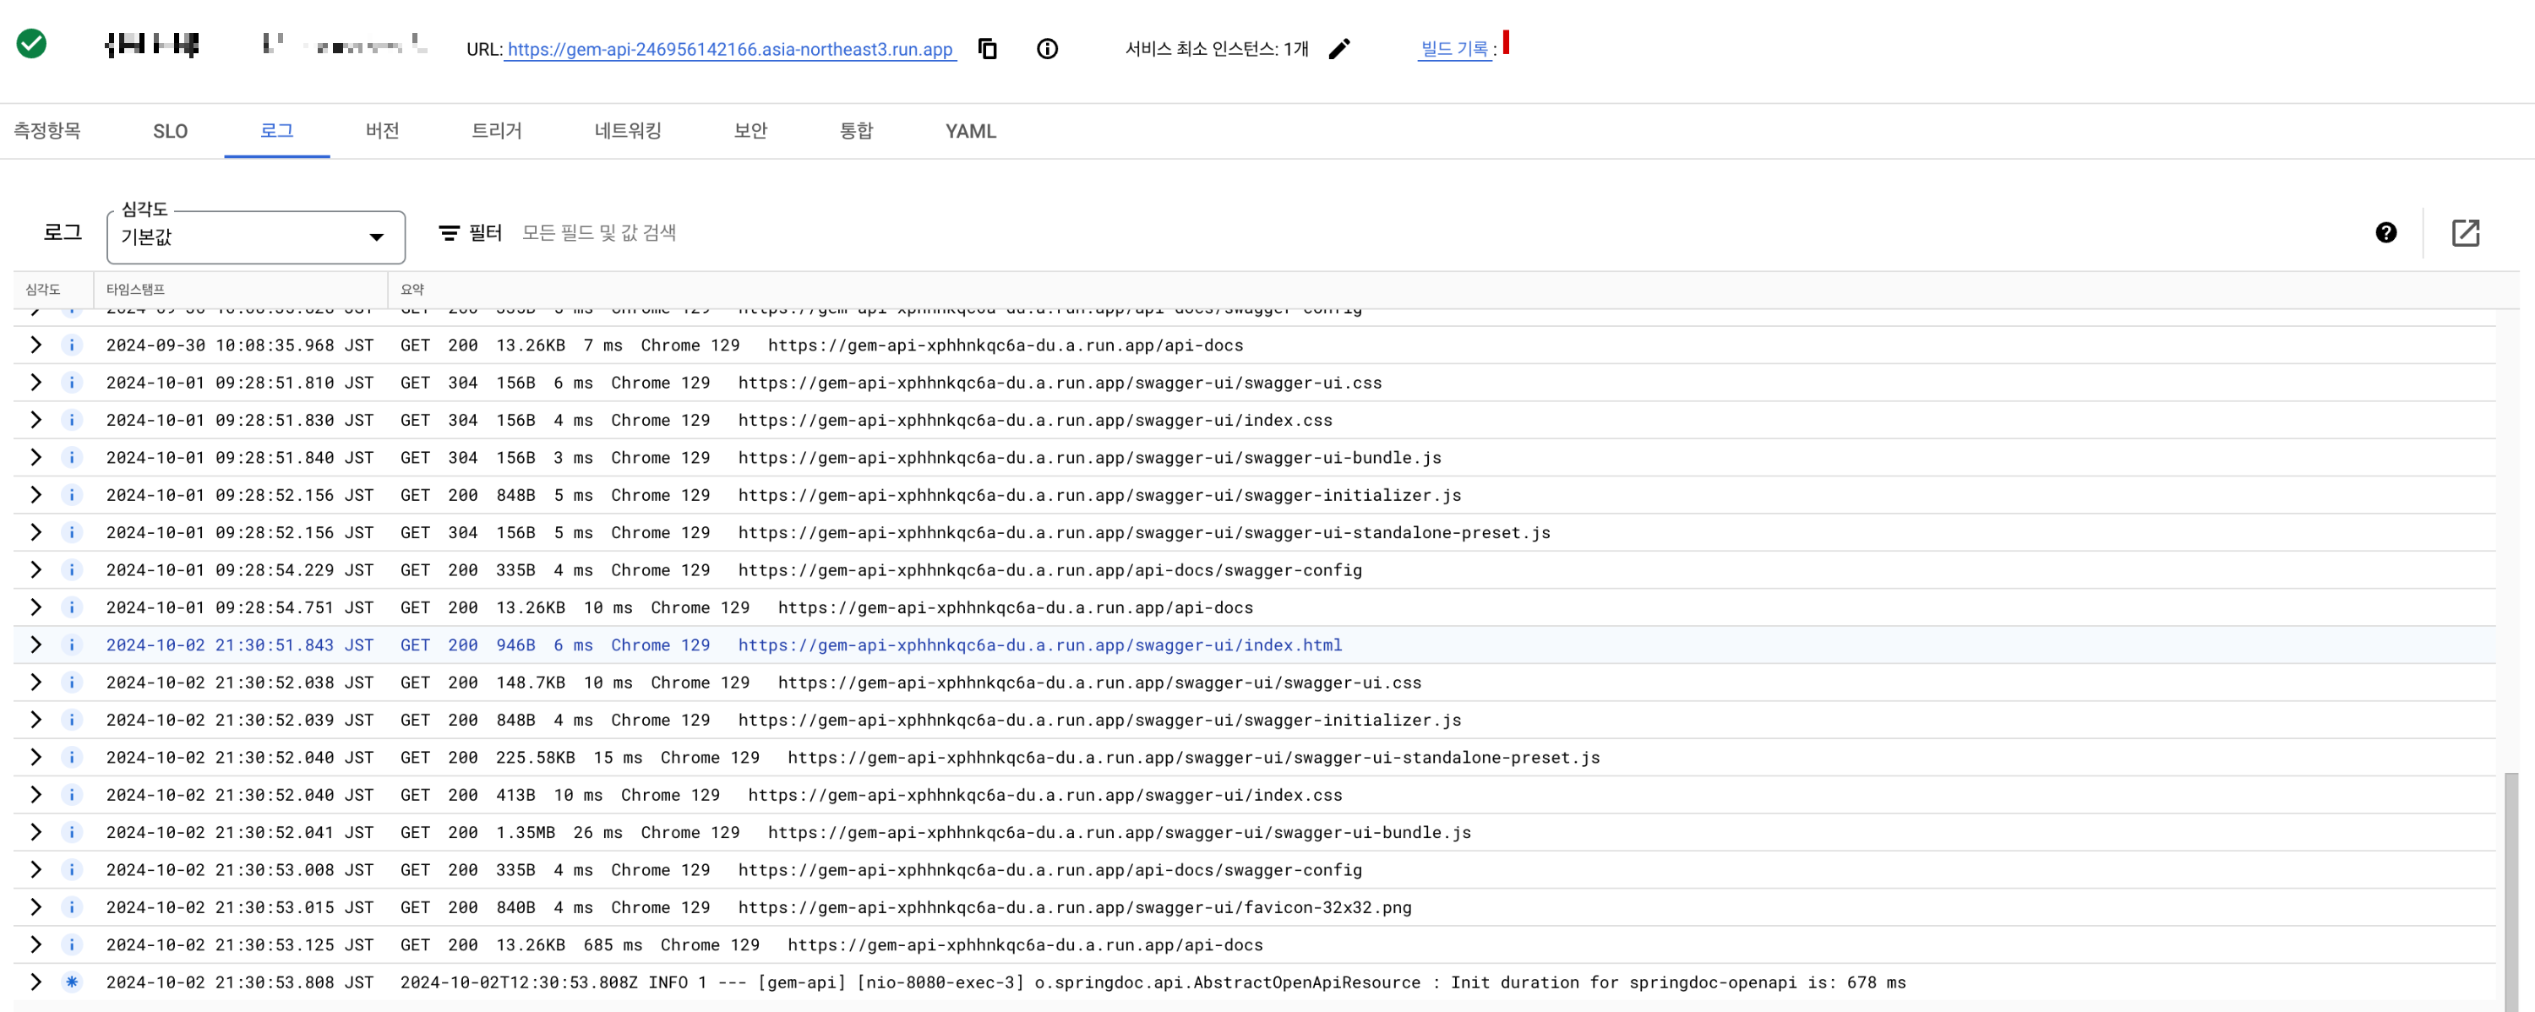The height and width of the screenshot is (1012, 2535).
Task: Open the 빌드 기록 link
Action: pyautogui.click(x=1453, y=48)
